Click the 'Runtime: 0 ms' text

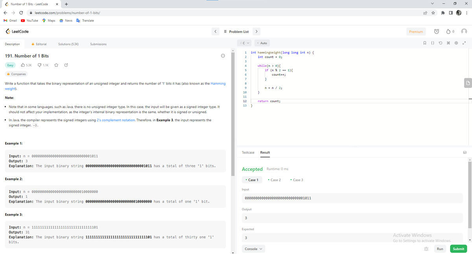[278, 169]
